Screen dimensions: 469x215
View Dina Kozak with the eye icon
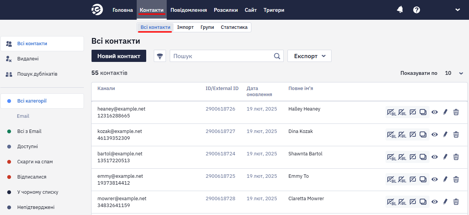[435, 134]
